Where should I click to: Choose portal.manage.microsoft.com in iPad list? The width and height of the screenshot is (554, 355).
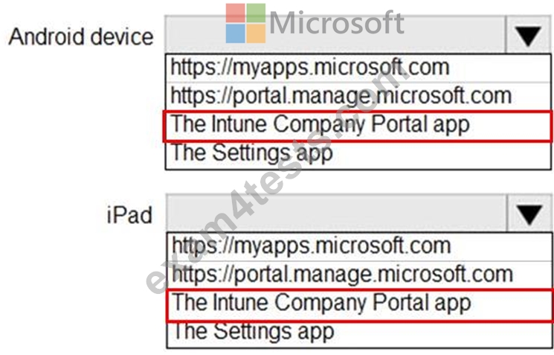(359, 275)
